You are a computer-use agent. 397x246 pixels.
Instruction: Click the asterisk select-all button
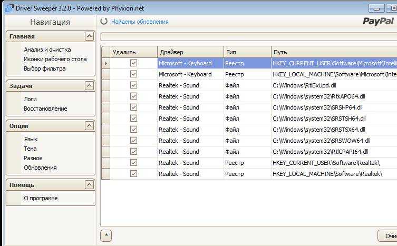(x=106, y=235)
